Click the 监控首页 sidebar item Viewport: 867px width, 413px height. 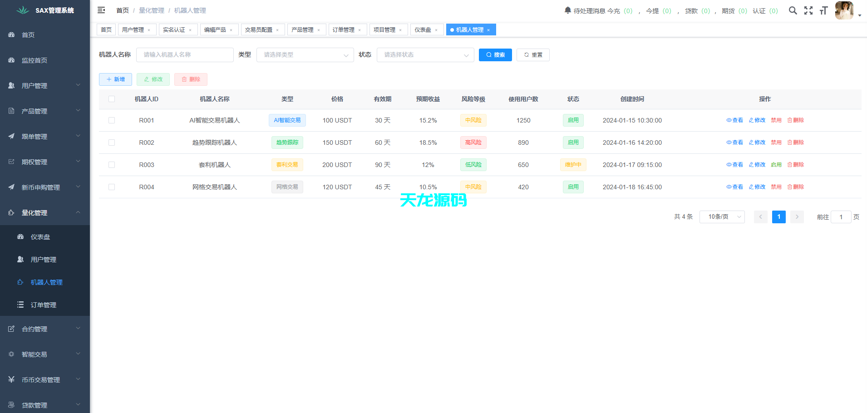[x=35, y=60]
